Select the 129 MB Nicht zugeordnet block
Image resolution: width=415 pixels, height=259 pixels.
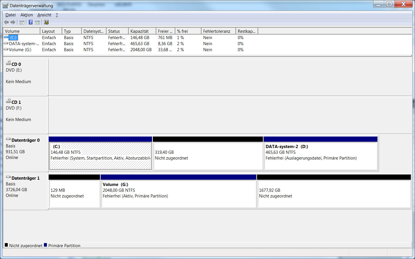[75, 191]
